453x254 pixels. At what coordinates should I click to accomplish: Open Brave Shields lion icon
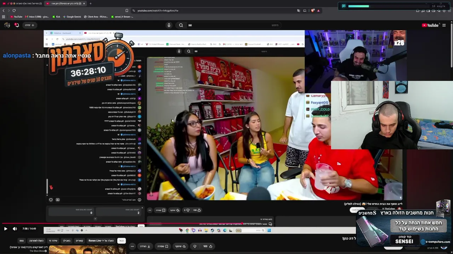pos(312,11)
